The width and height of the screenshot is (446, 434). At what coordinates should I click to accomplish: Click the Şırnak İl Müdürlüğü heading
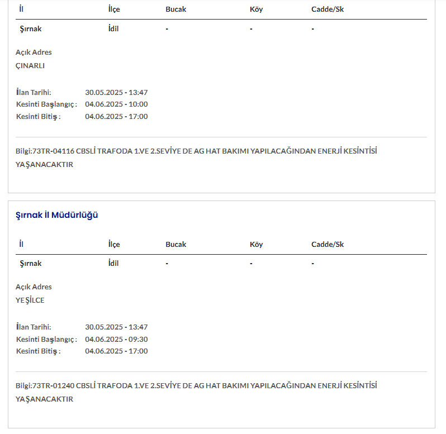pos(57,215)
